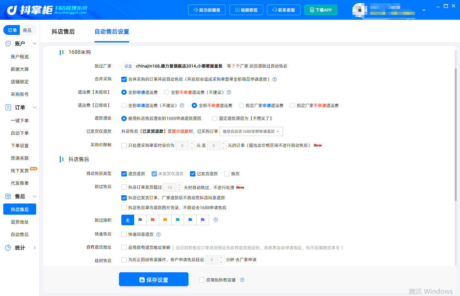Select the orange flag icon
The height and width of the screenshot is (296, 460).
[x=165, y=220]
